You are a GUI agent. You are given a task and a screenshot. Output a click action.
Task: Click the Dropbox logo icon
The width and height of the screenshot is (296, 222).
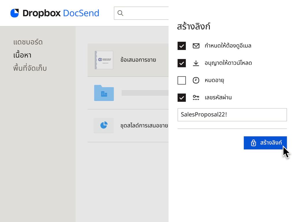pyautogui.click(x=15, y=12)
